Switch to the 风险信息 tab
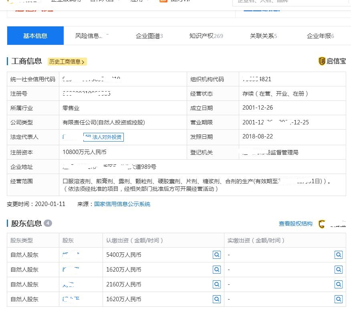The width and height of the screenshot is (351, 312). coord(92,36)
